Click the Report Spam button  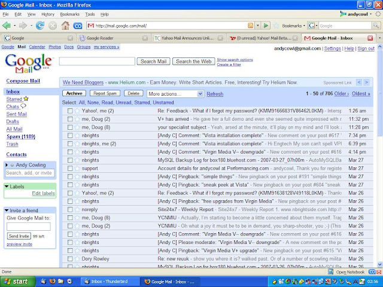[105, 93]
